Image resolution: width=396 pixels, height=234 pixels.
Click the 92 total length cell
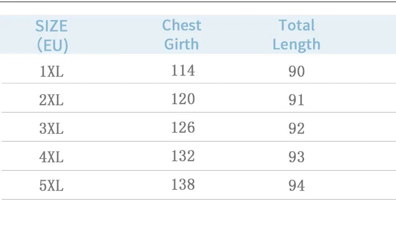click(x=297, y=128)
